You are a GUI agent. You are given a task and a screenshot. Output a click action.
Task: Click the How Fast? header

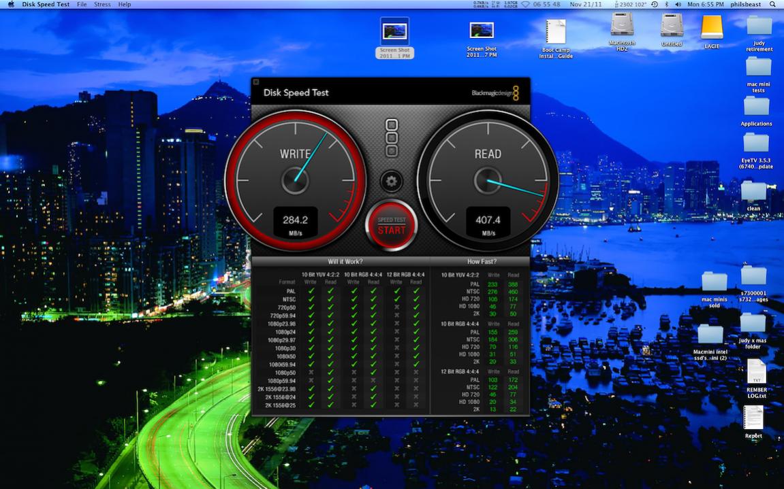tap(482, 261)
